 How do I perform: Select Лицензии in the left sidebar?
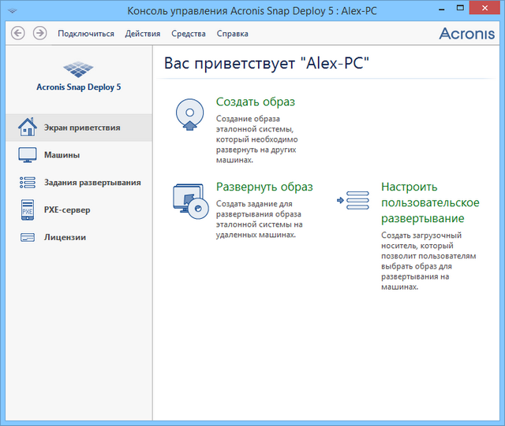coord(65,238)
